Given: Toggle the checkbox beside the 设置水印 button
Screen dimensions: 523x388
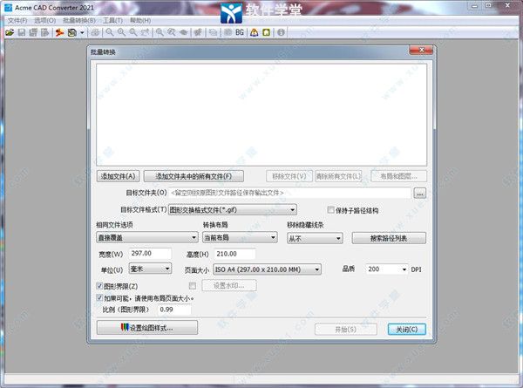Looking at the screenshot, I should (x=193, y=286).
